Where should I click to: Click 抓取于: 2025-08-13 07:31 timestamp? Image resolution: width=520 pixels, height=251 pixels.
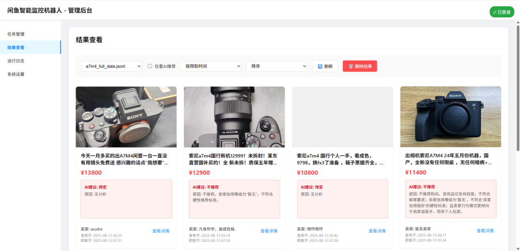coord(101,240)
